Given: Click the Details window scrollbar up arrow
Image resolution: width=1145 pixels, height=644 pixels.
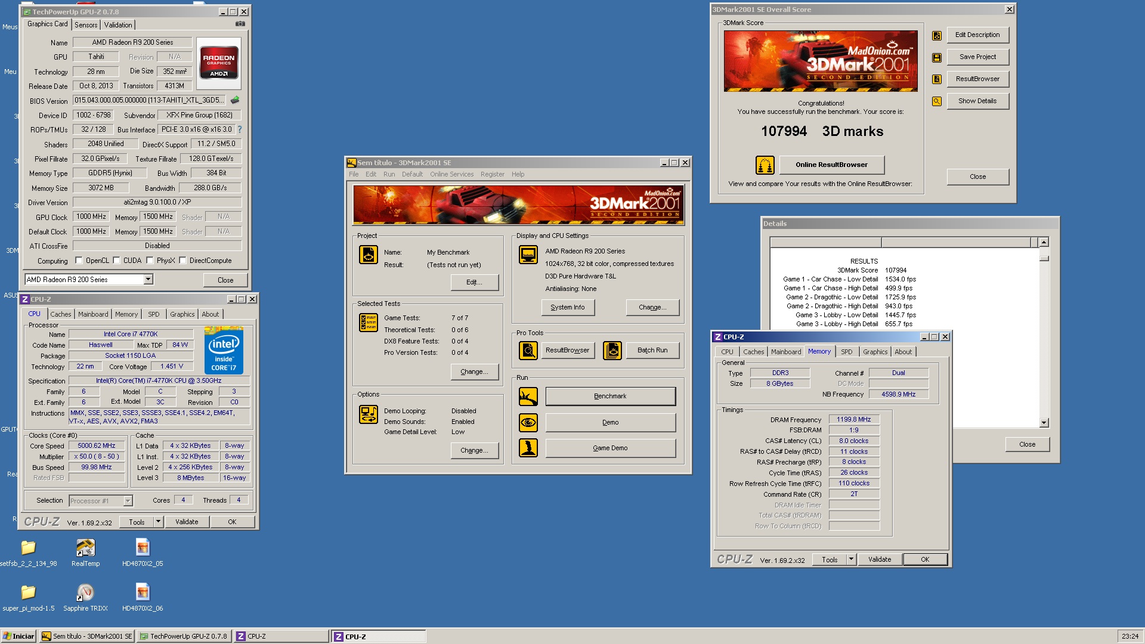Looking at the screenshot, I should 1044,242.
